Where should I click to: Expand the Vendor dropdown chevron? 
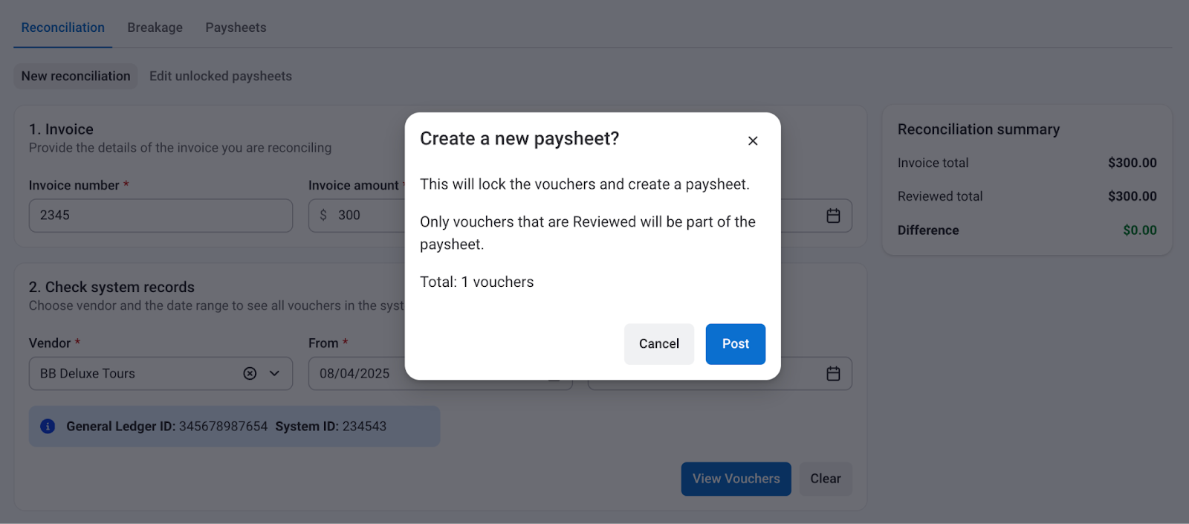274,374
